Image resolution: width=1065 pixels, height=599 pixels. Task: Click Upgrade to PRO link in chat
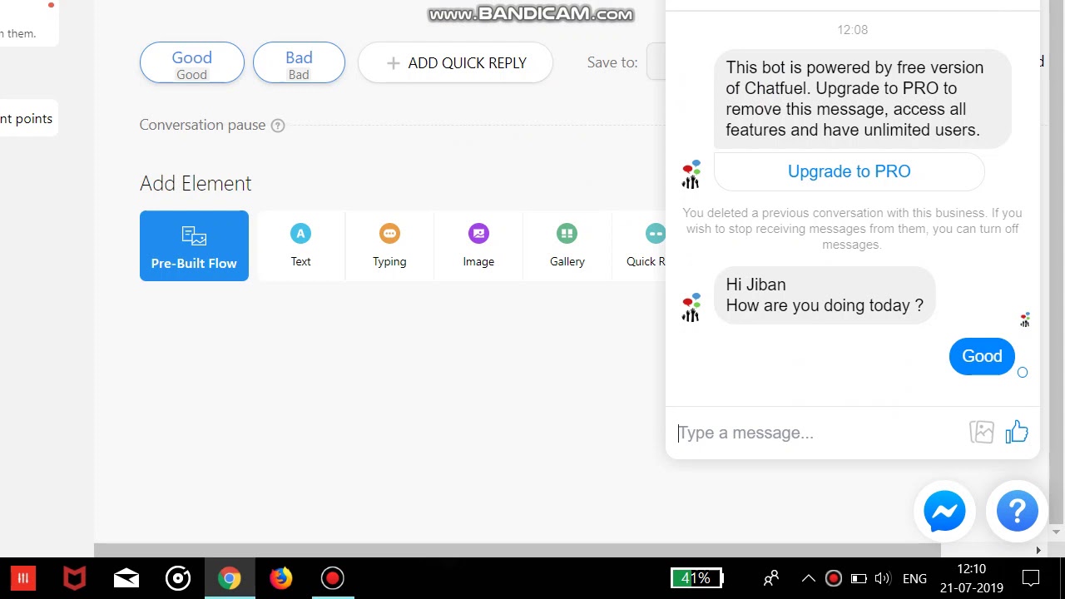(849, 171)
